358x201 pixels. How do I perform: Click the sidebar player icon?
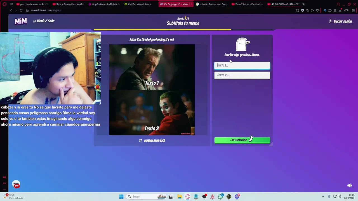[x=4, y=177]
